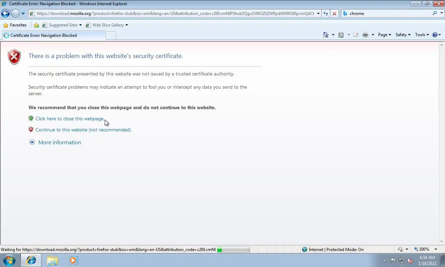Click the Help question mark icon
Viewport: 445px width, 267px height.
click(x=435, y=35)
